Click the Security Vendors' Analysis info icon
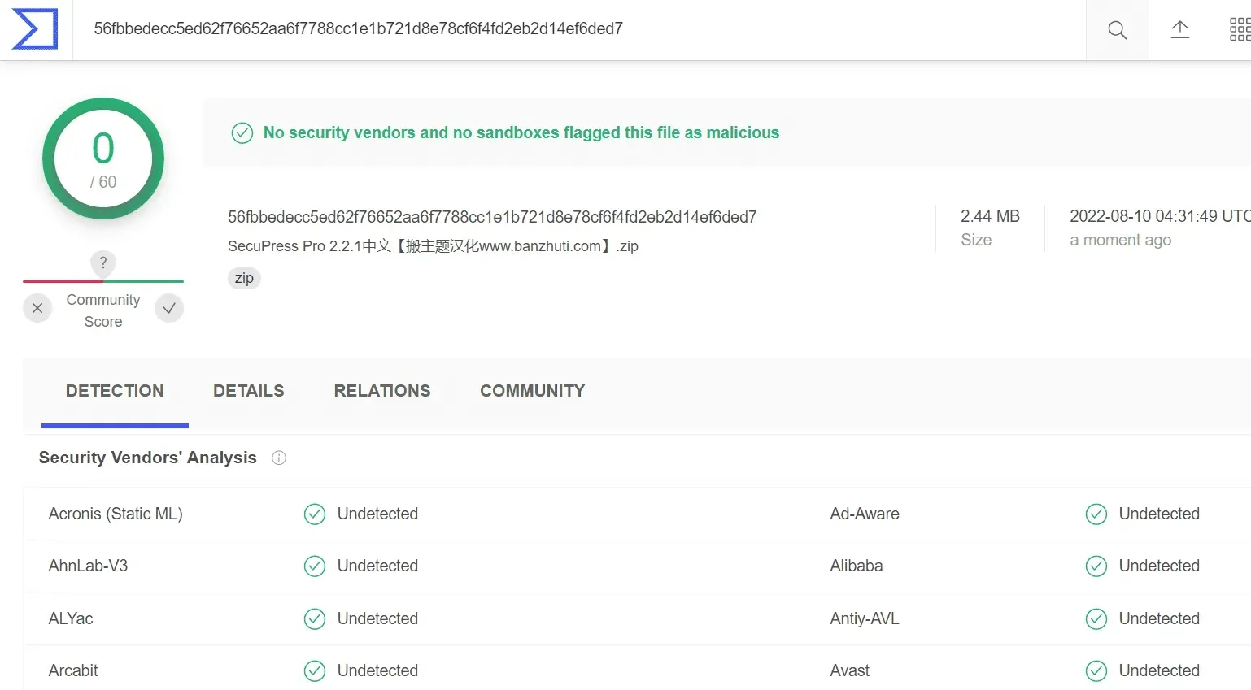This screenshot has width=1251, height=690. pyautogui.click(x=279, y=458)
